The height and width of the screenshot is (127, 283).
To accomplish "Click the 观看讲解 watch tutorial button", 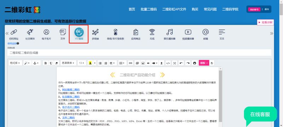I will [x=265, y=23].
